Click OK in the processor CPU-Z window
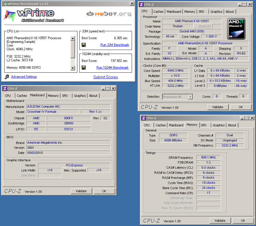Viewport: 256px width, 226px height. point(241,107)
